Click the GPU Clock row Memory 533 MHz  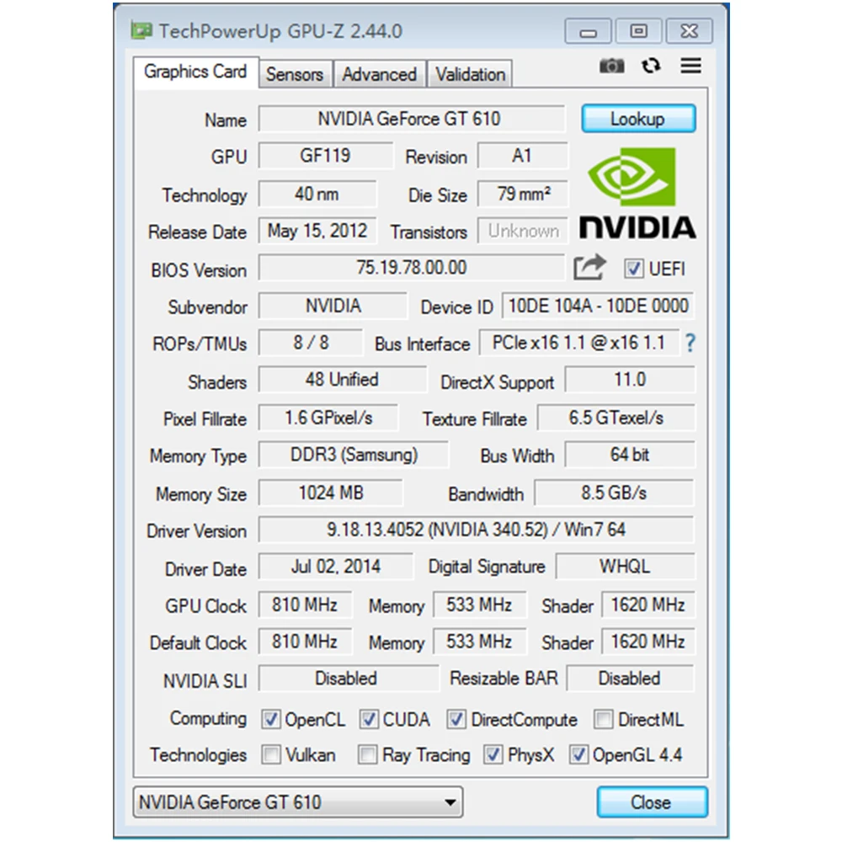(480, 605)
